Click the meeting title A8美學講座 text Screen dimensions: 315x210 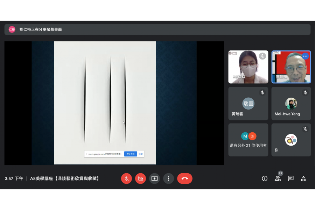pos(64,178)
